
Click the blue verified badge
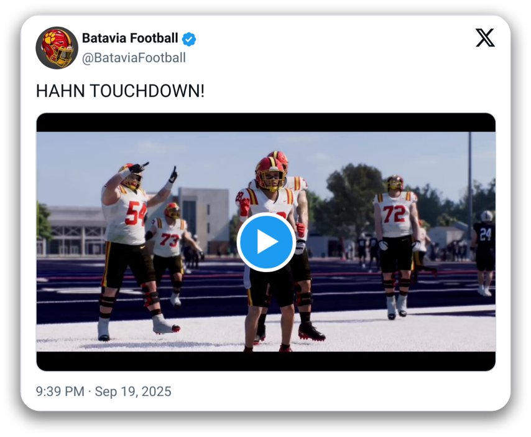pyautogui.click(x=188, y=39)
